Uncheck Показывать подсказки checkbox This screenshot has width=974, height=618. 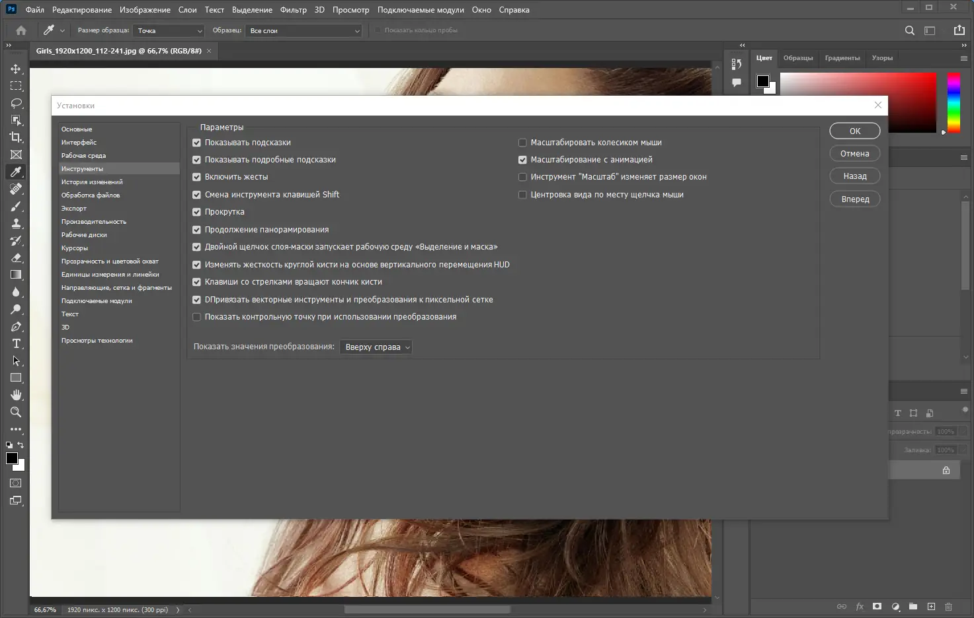point(196,143)
